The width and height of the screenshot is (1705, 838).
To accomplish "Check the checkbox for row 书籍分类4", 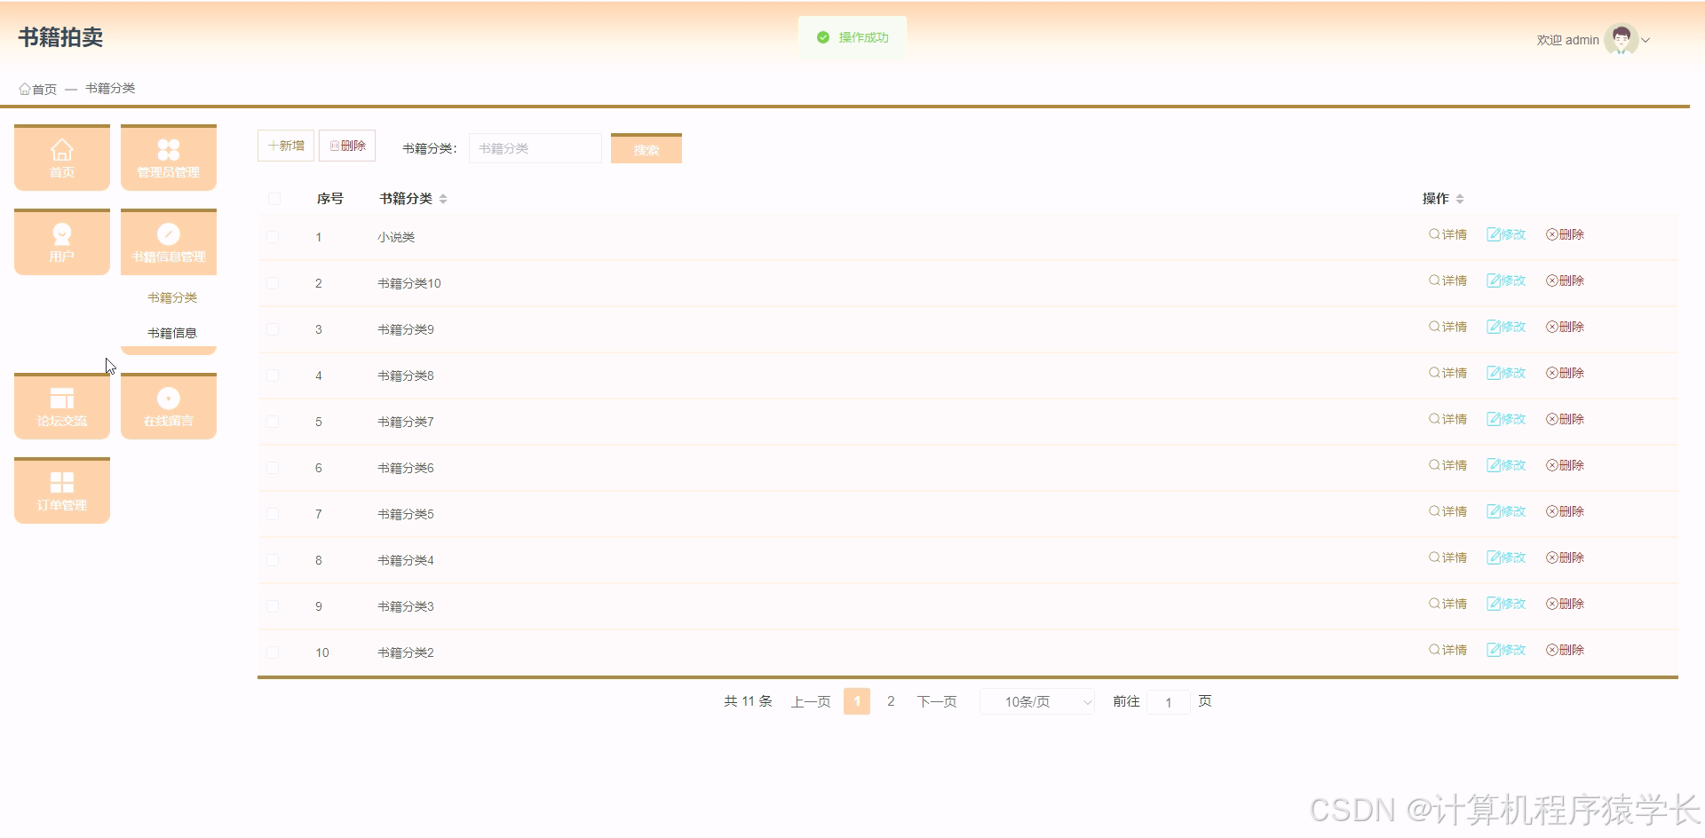I will click(x=274, y=560).
